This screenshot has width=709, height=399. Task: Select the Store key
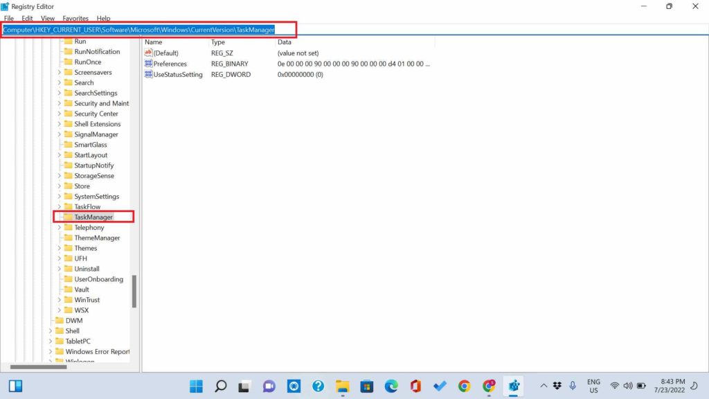tap(82, 186)
